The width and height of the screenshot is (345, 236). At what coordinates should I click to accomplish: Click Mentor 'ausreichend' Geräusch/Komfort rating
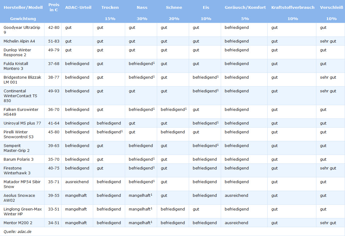236,223
